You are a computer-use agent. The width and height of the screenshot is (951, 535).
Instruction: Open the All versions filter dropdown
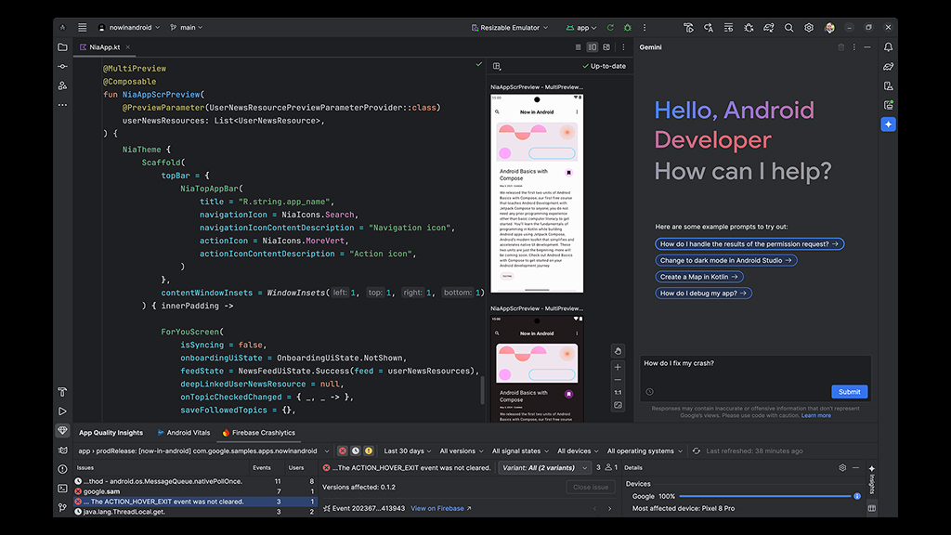point(462,450)
